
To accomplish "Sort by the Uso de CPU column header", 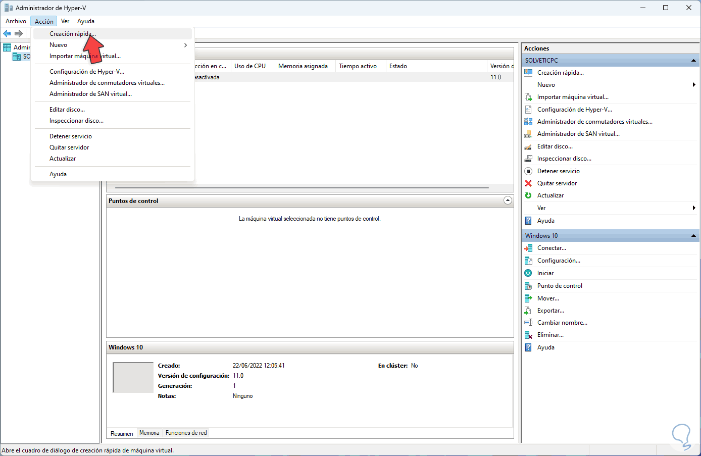I will coord(253,66).
